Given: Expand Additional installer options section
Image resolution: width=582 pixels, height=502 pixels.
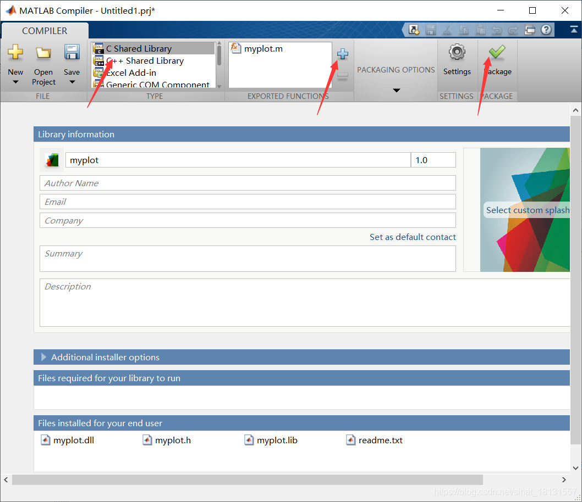Looking at the screenshot, I should 43,357.
